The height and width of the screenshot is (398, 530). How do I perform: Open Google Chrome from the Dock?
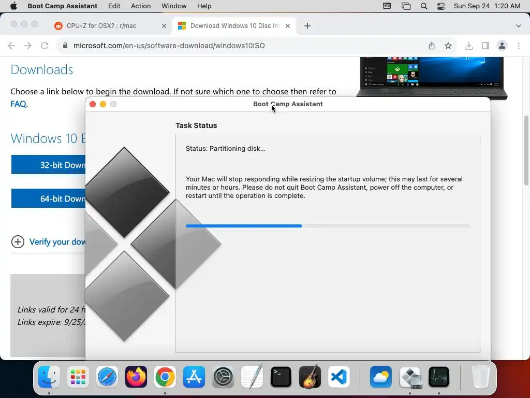pyautogui.click(x=165, y=377)
